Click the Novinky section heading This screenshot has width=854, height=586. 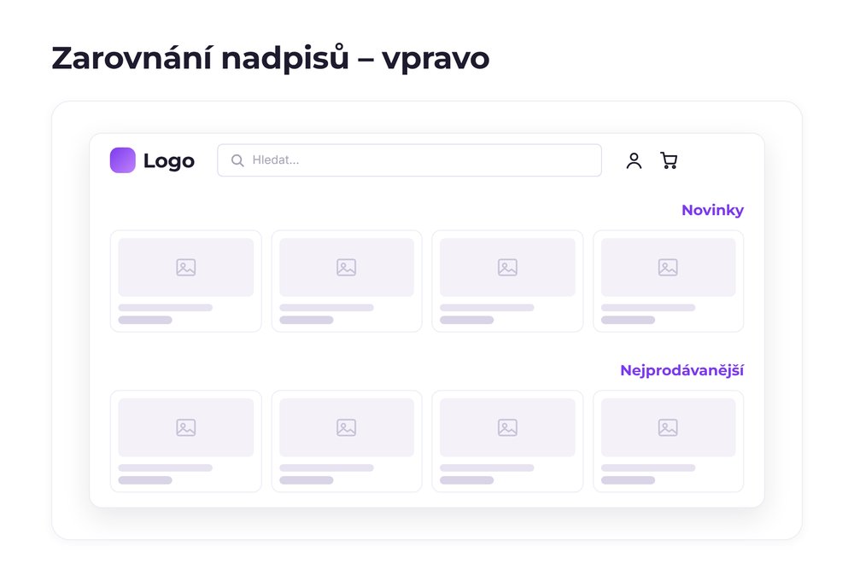tap(712, 210)
